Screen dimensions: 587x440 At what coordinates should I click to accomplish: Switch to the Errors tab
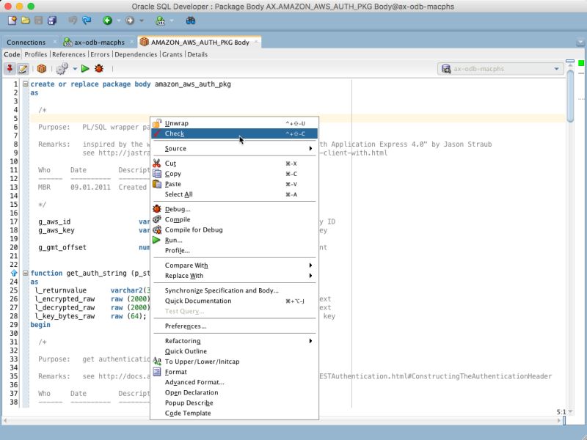(101, 54)
